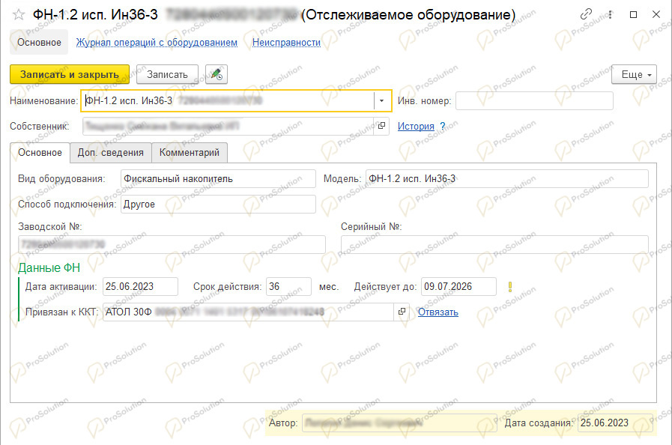
Task: Open the three-dot window options menu
Action: coord(611,14)
